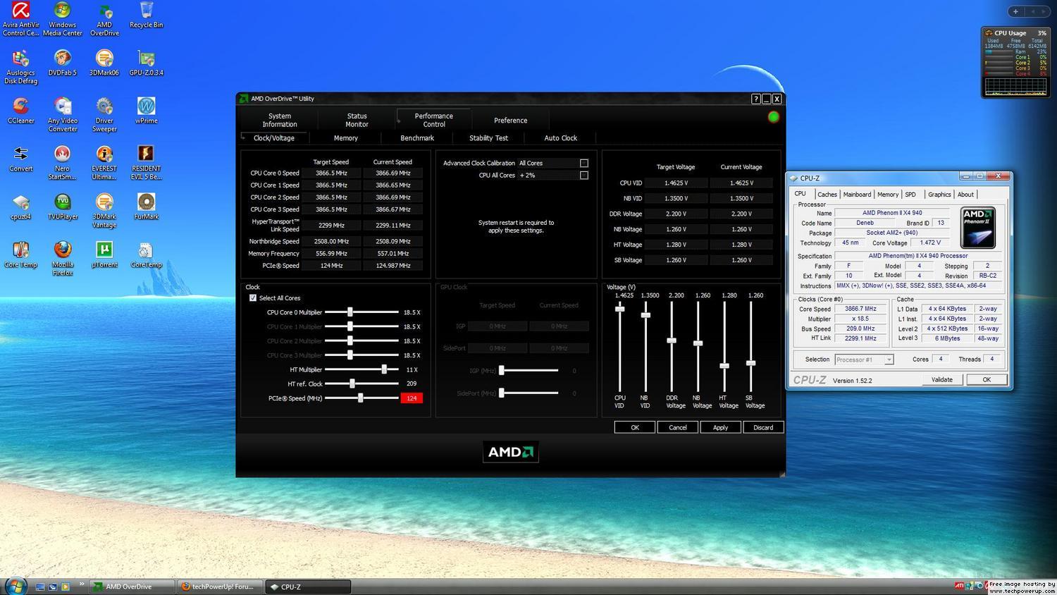The height and width of the screenshot is (595, 1057).
Task: Open Avira AntiVir Control Center desktop icon
Action: click(x=20, y=19)
